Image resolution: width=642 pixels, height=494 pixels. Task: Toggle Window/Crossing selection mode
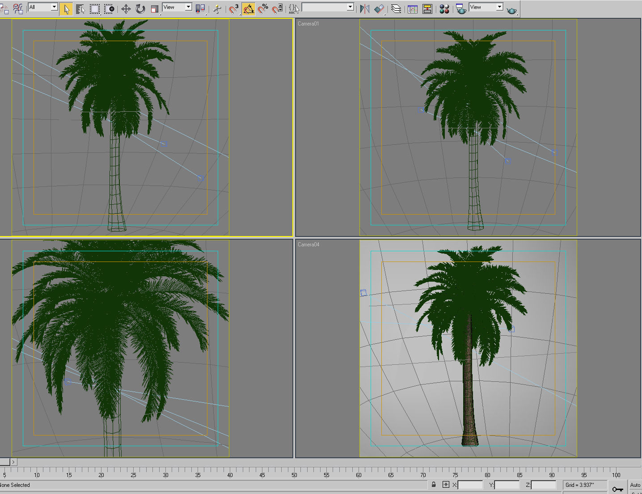109,9
